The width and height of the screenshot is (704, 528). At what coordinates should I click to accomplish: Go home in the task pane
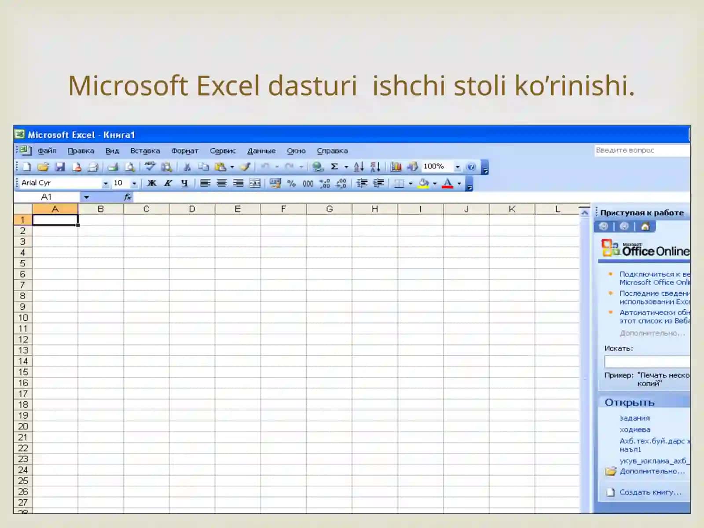click(645, 226)
